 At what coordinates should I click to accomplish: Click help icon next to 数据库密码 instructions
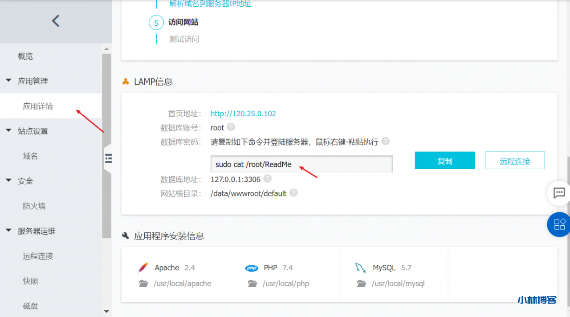386,141
